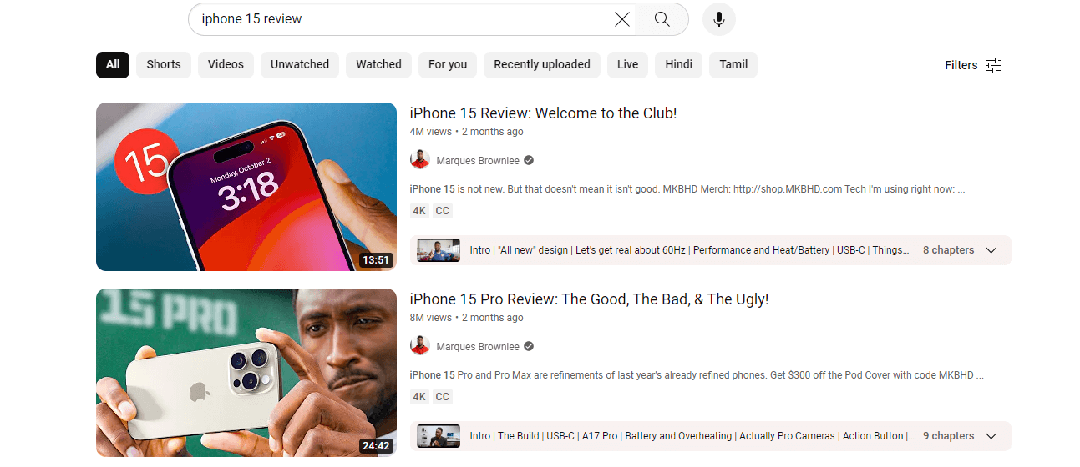Image resolution: width=1080 pixels, height=467 pixels.
Task: Select the Shorts filter chip
Action: [x=164, y=64]
